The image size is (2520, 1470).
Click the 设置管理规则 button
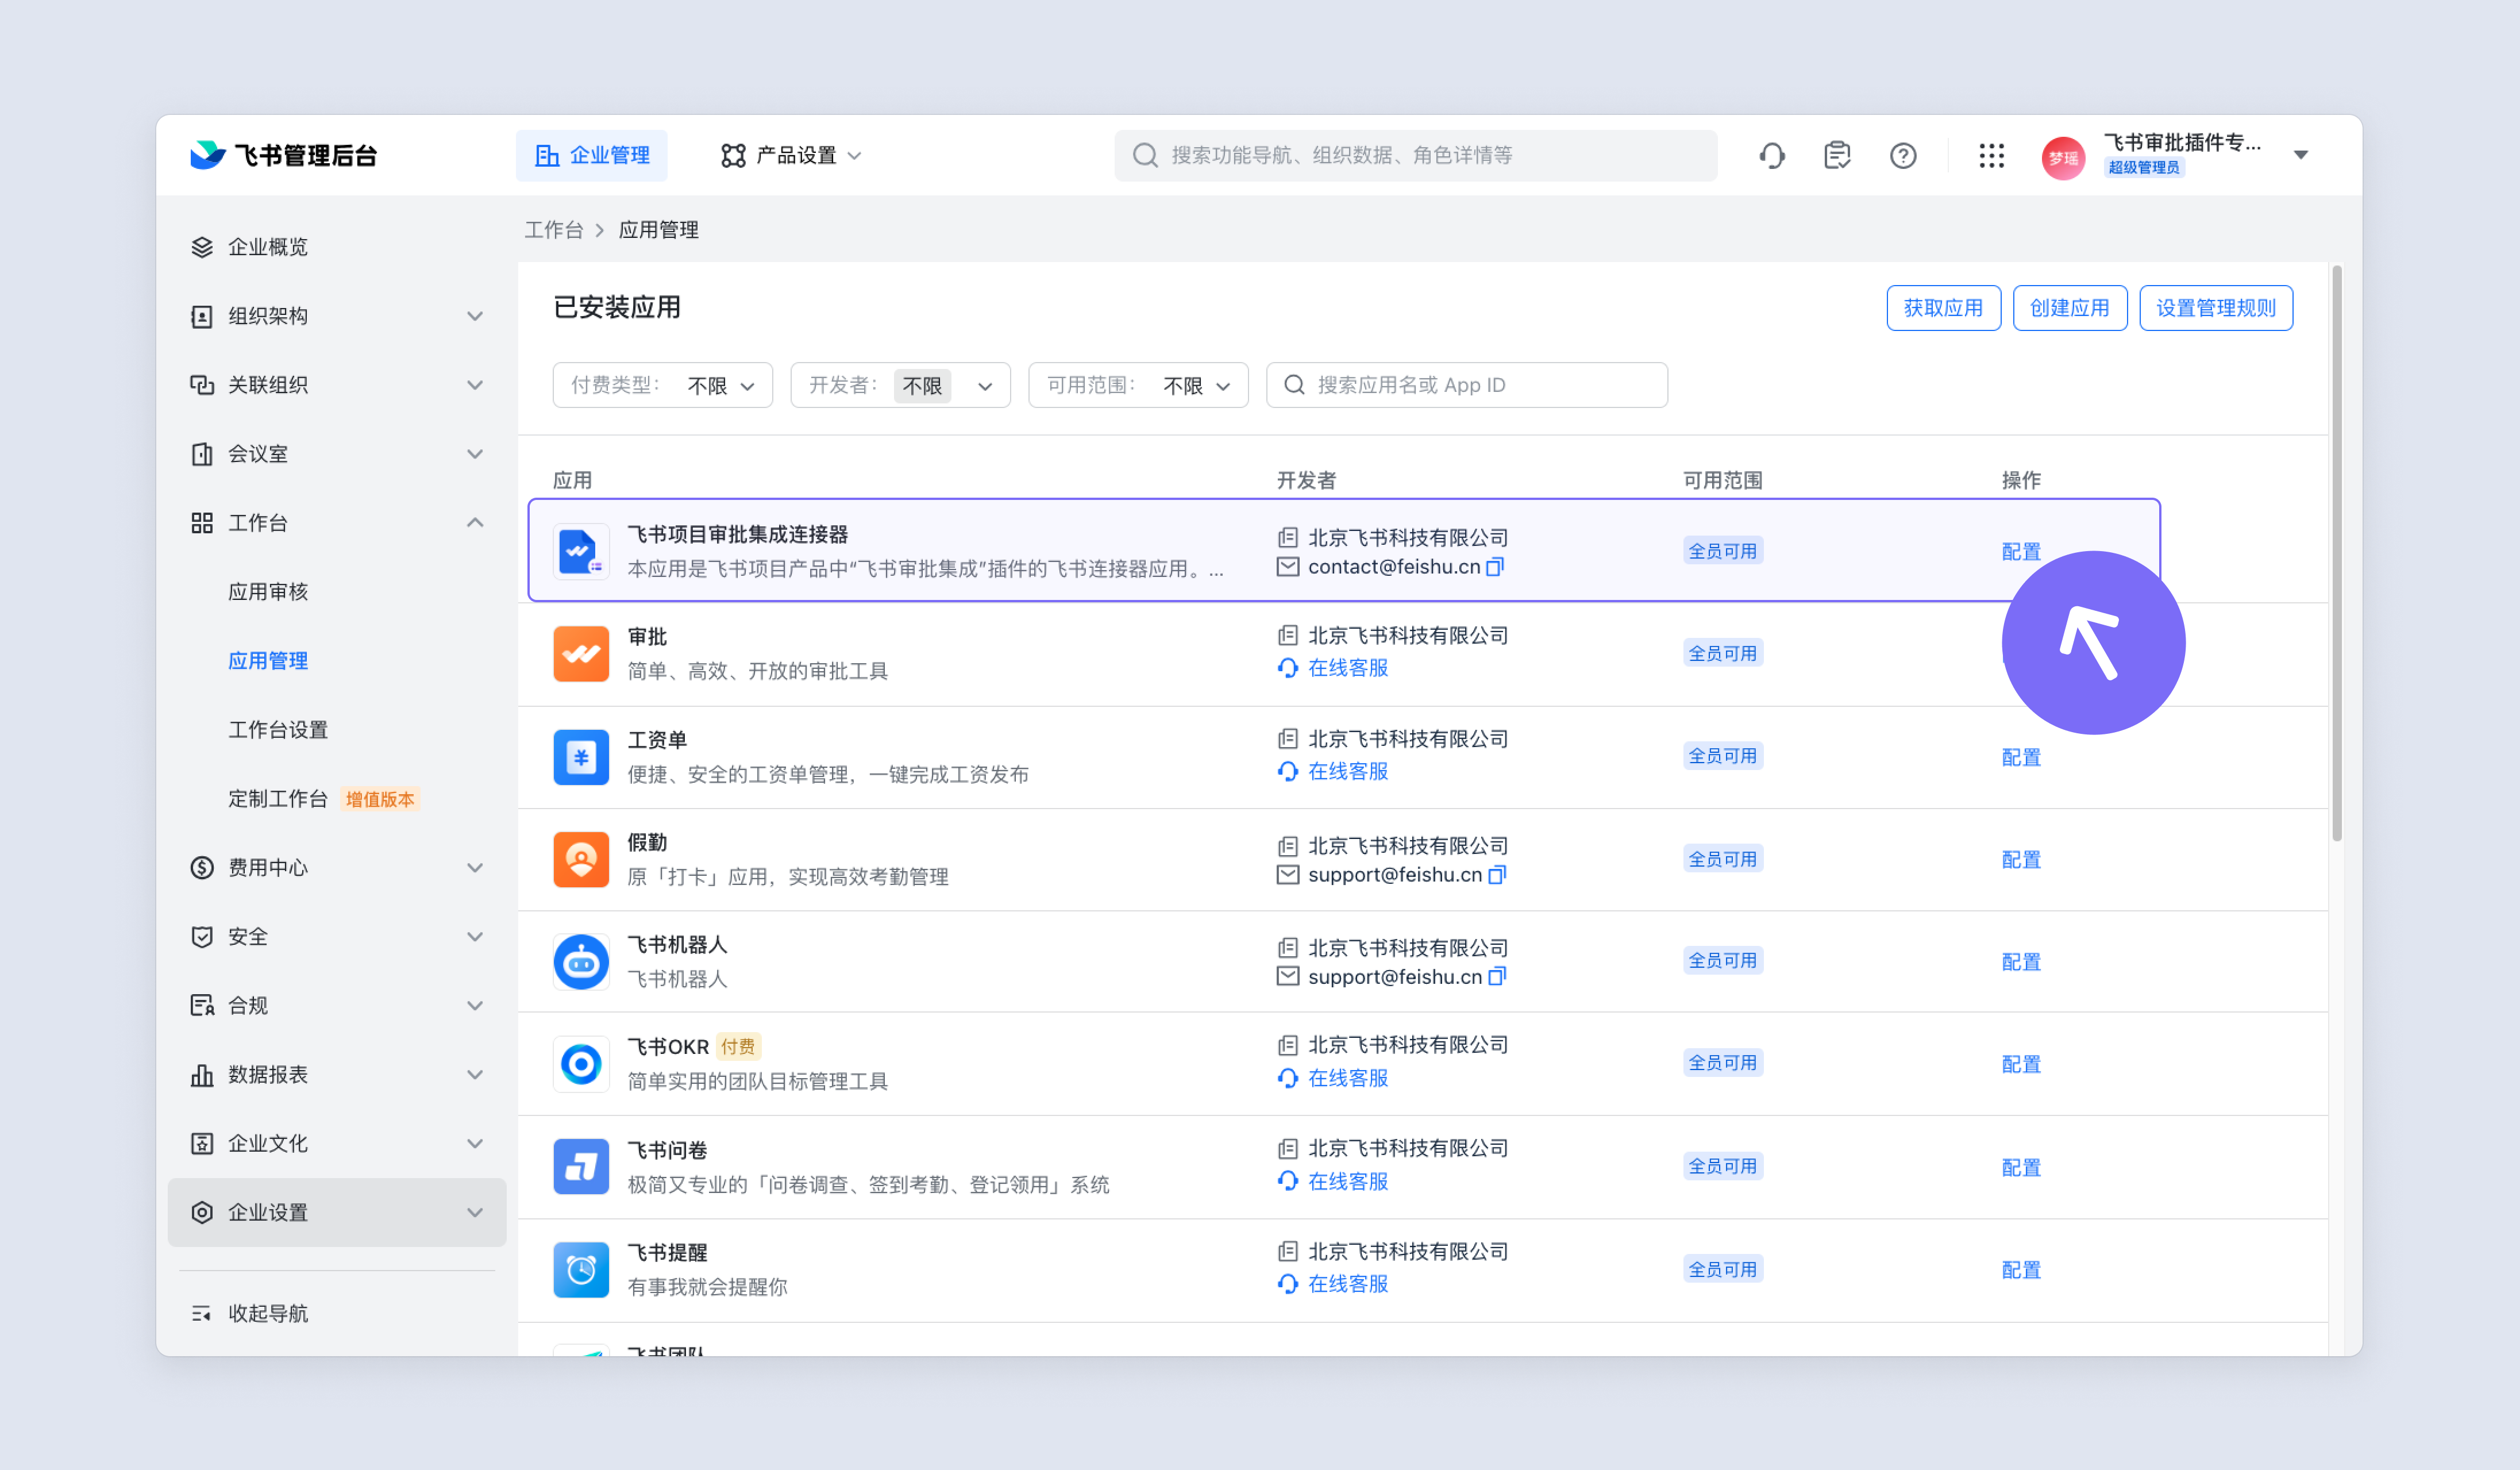[2216, 308]
